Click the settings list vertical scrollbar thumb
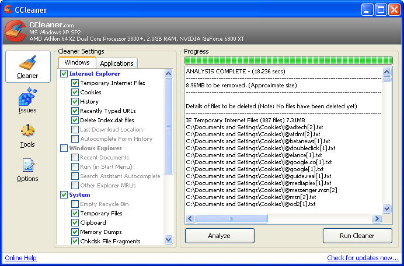The width and height of the screenshot is (404, 266). point(169,127)
